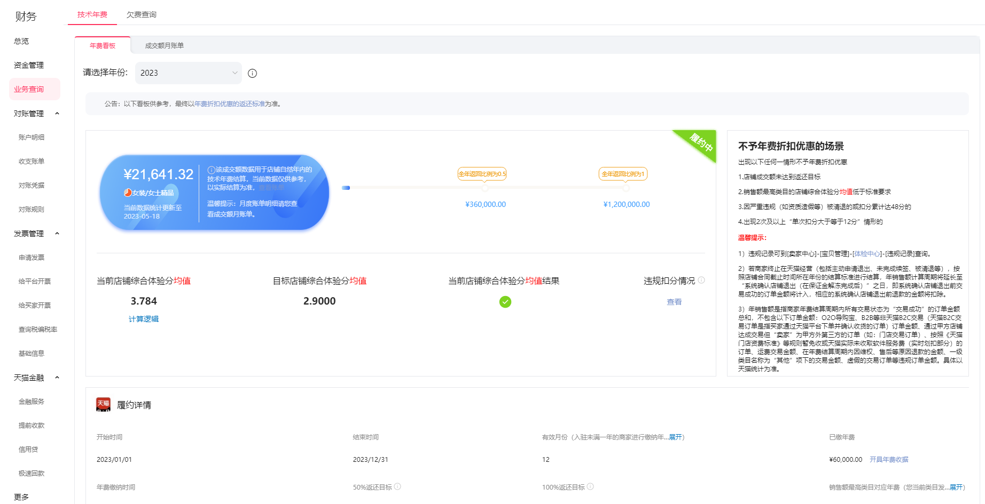Open 信用贷 in the sidebar

[28, 449]
